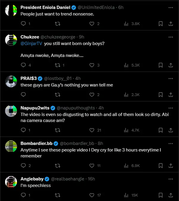Retweet Napupu2wits' post
The image size is (179, 201).
pos(58,130)
